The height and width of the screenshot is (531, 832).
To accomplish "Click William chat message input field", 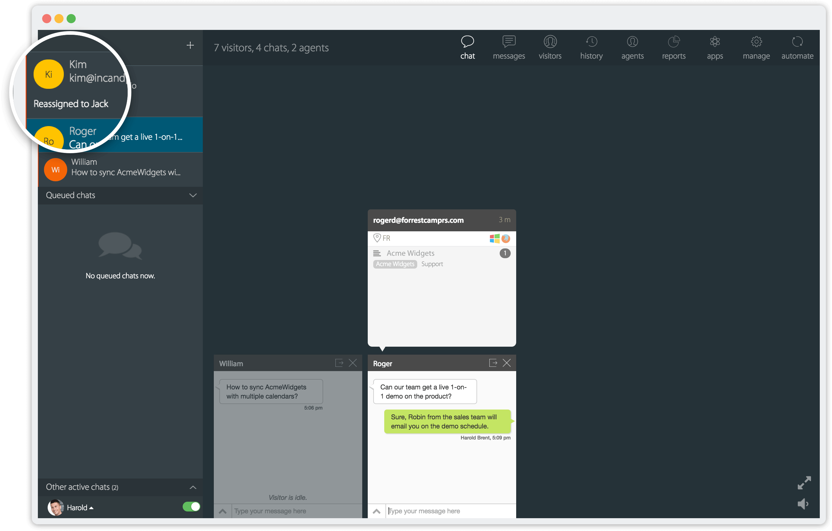I will pos(297,511).
